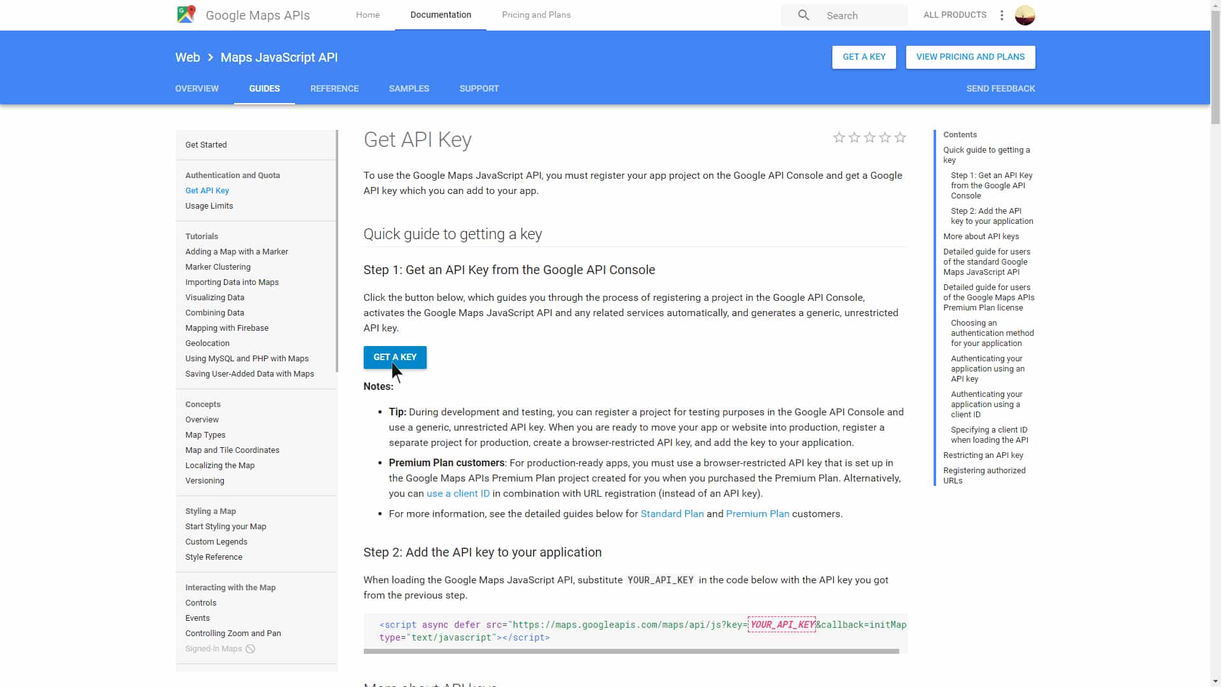
Task: Click the left sidebar scrollbar
Action: pyautogui.click(x=336, y=251)
